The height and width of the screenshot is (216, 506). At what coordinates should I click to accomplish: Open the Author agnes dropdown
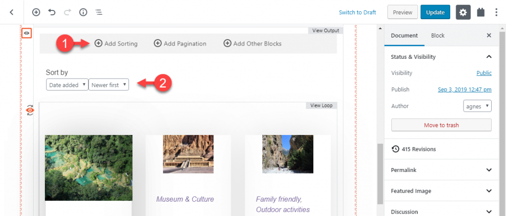(477, 106)
